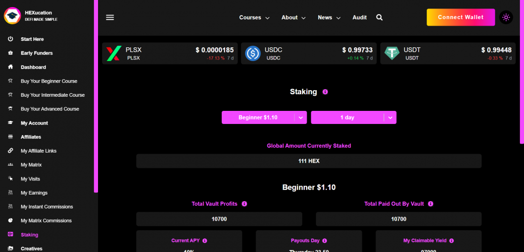524x252 pixels.
Task: Click the My Visits cursor icon
Action: tap(11, 178)
